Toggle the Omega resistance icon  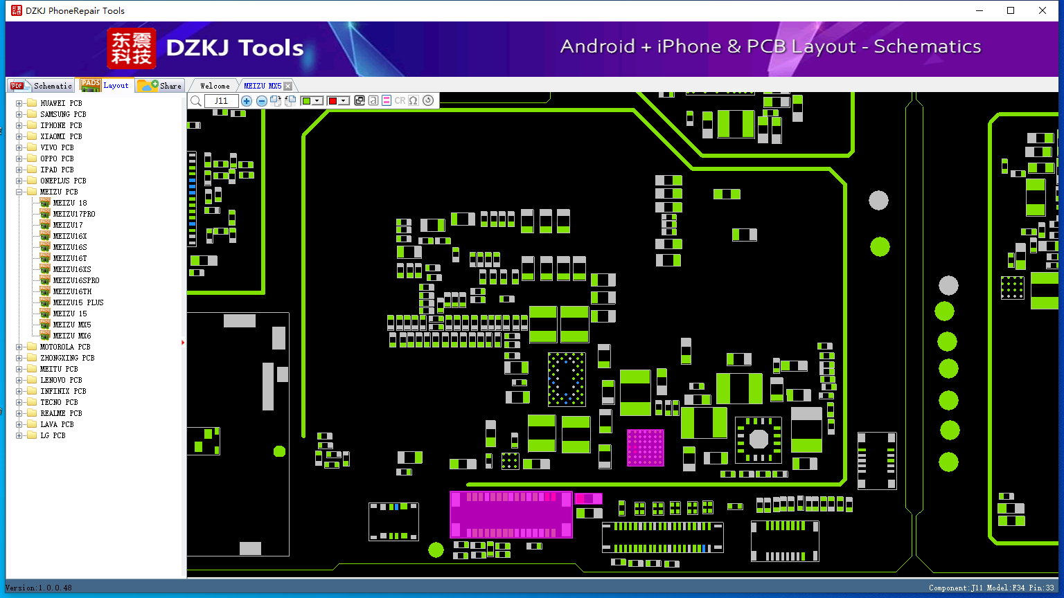(x=414, y=101)
